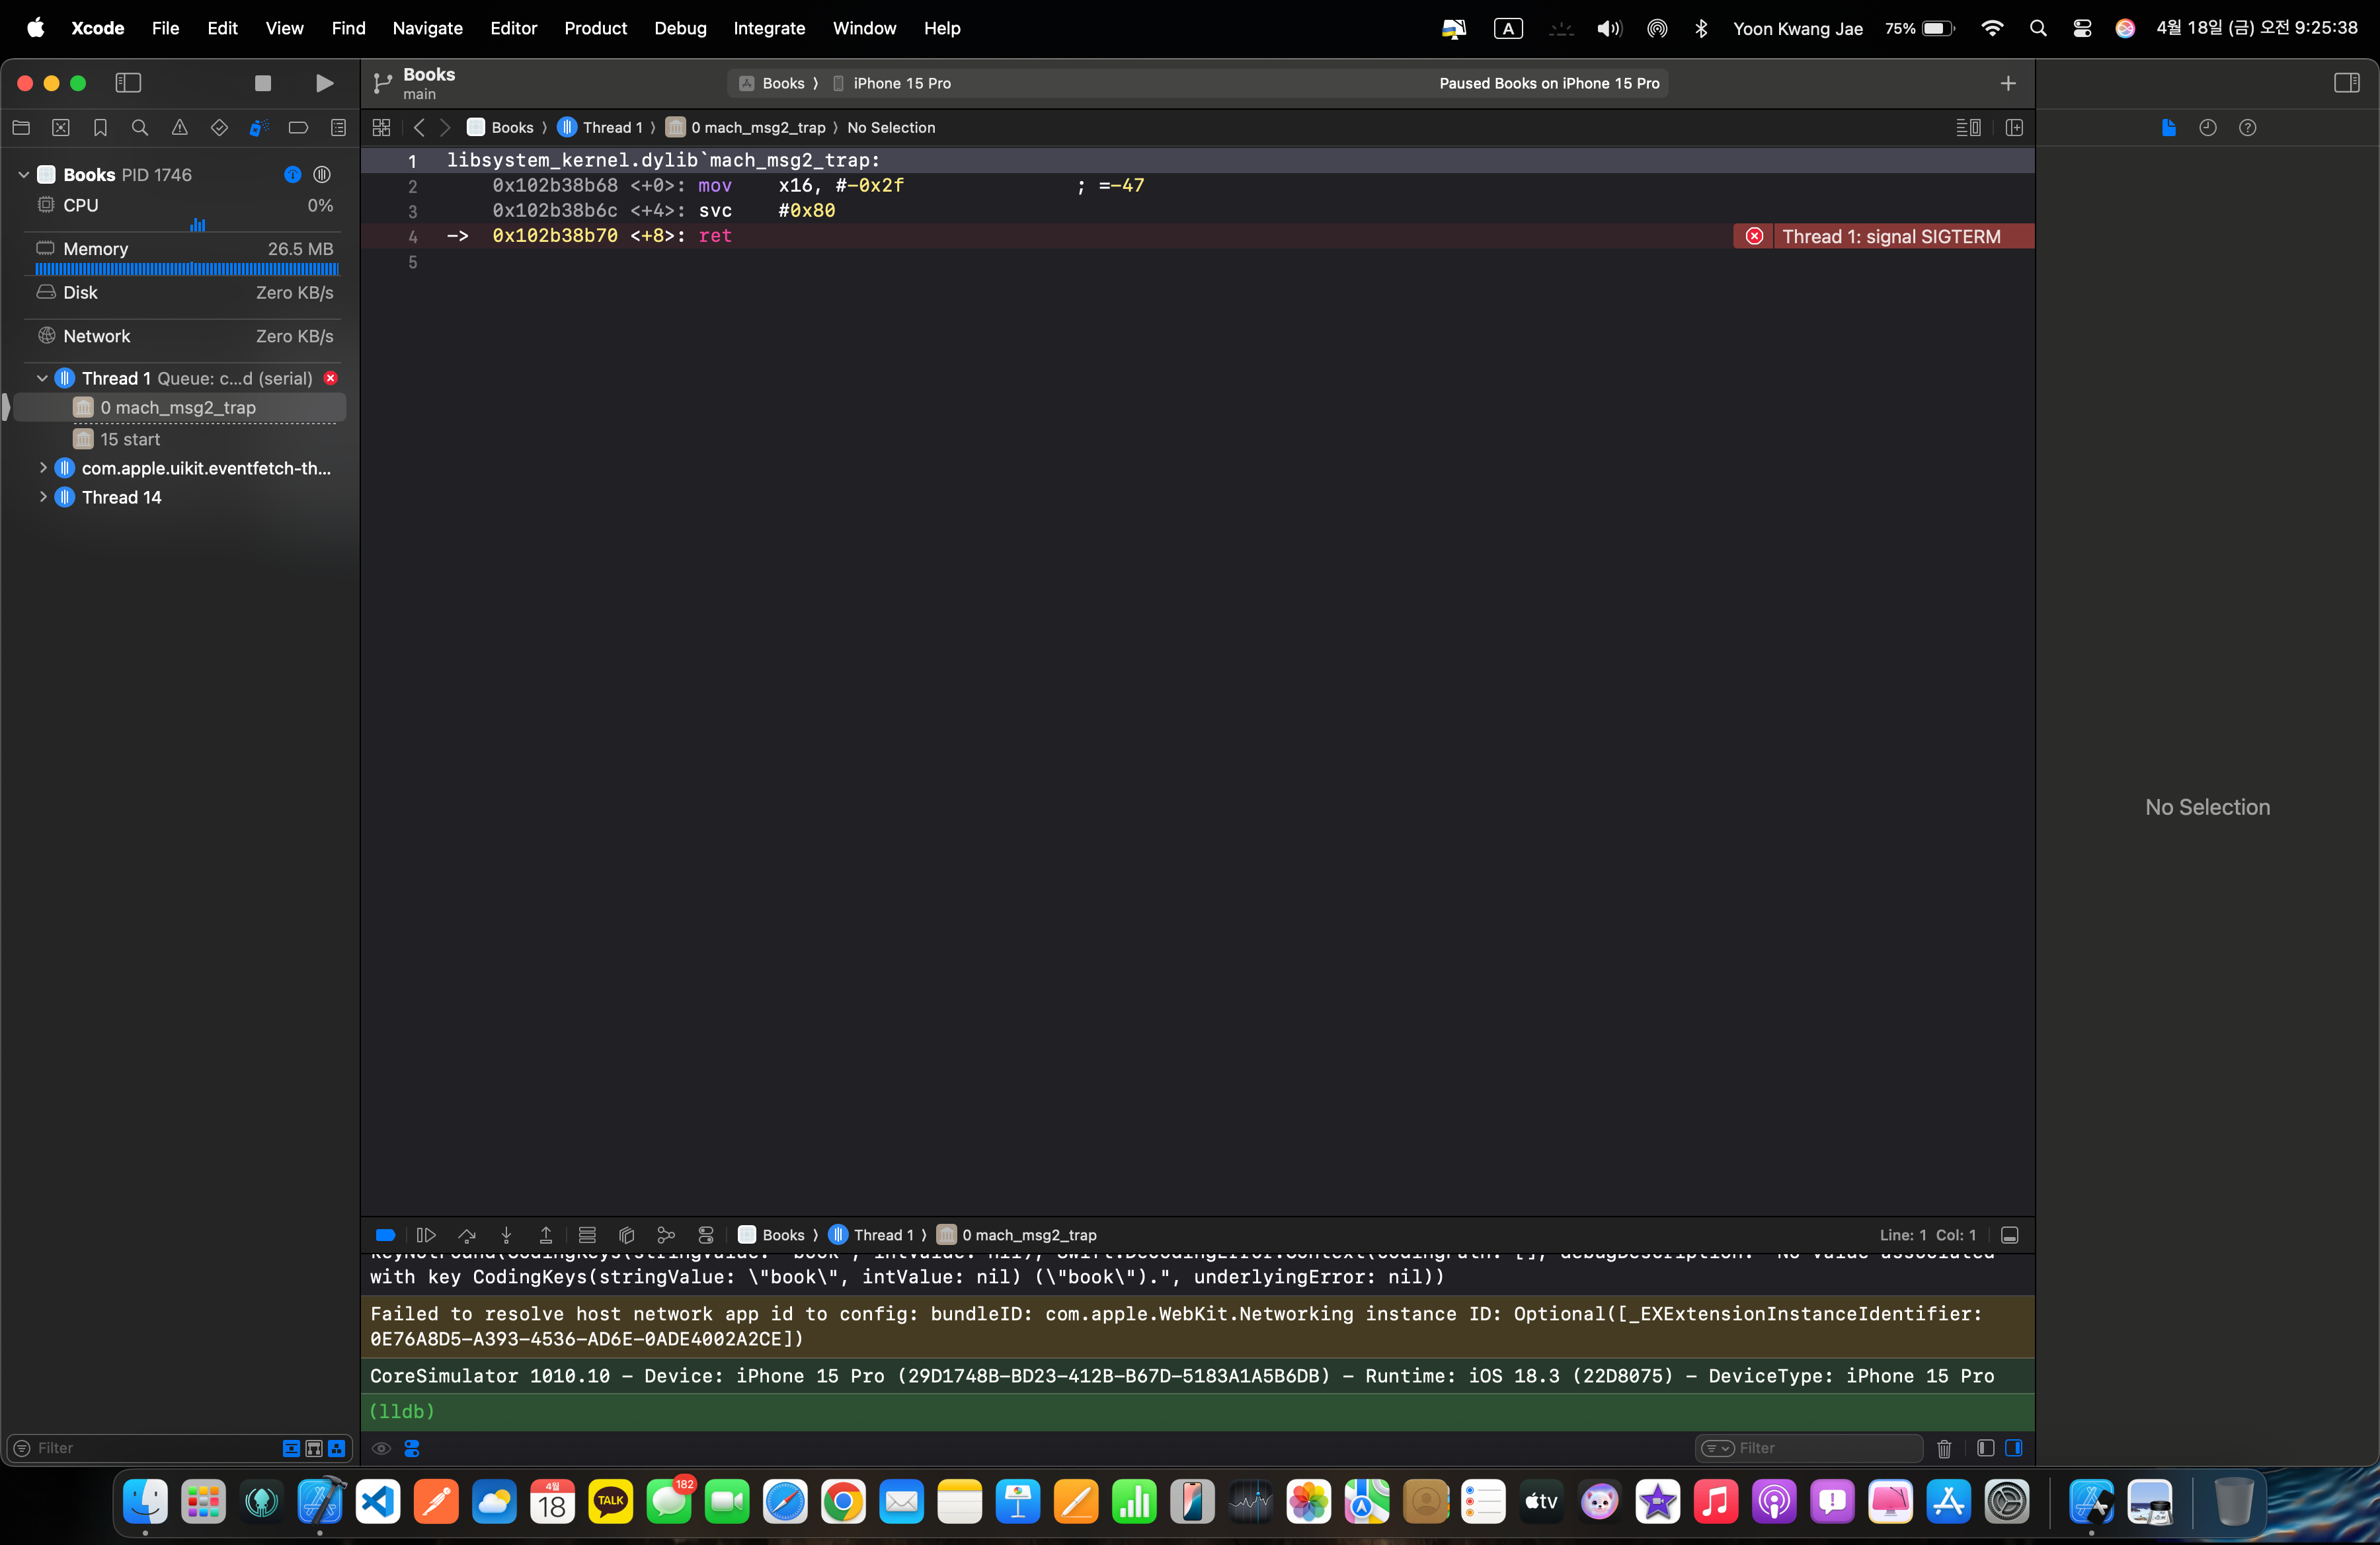Toggle editor options minimap icon

[x=1968, y=127]
